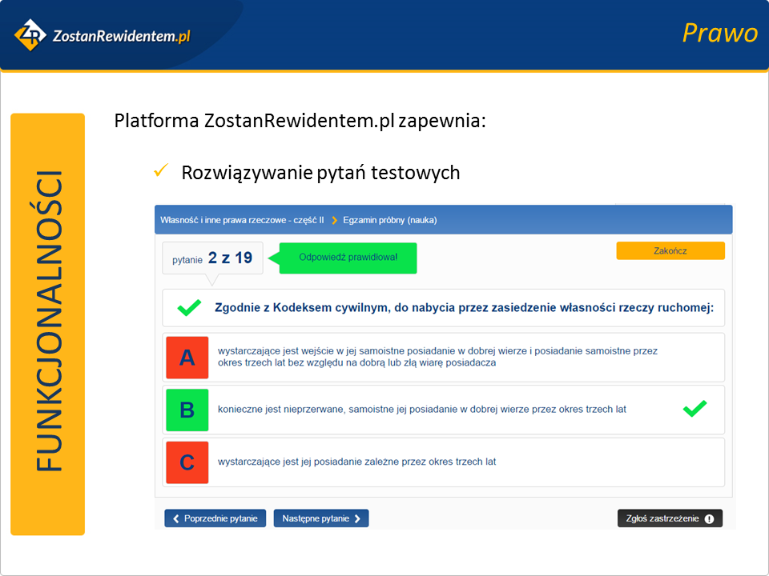This screenshot has width=769, height=576.
Task: Click the 'Odpowiedź prawidłowa!' green banner
Action: coord(348,258)
